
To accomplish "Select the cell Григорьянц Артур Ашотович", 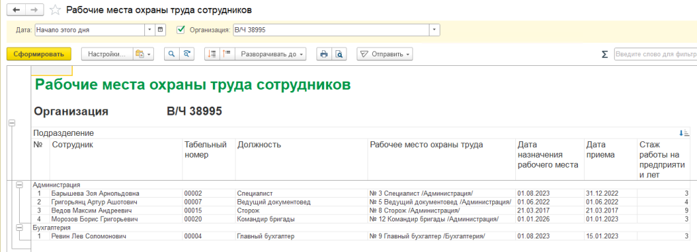I will 116,202.
